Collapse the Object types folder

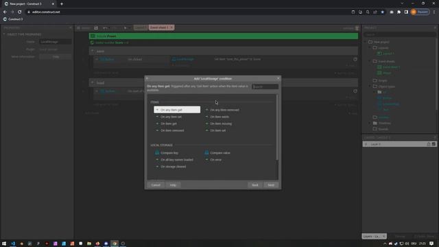point(370,86)
